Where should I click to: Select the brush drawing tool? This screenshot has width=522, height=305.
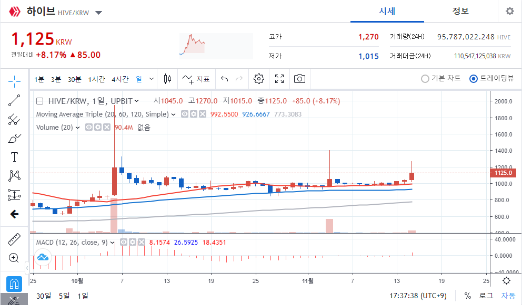(14, 138)
